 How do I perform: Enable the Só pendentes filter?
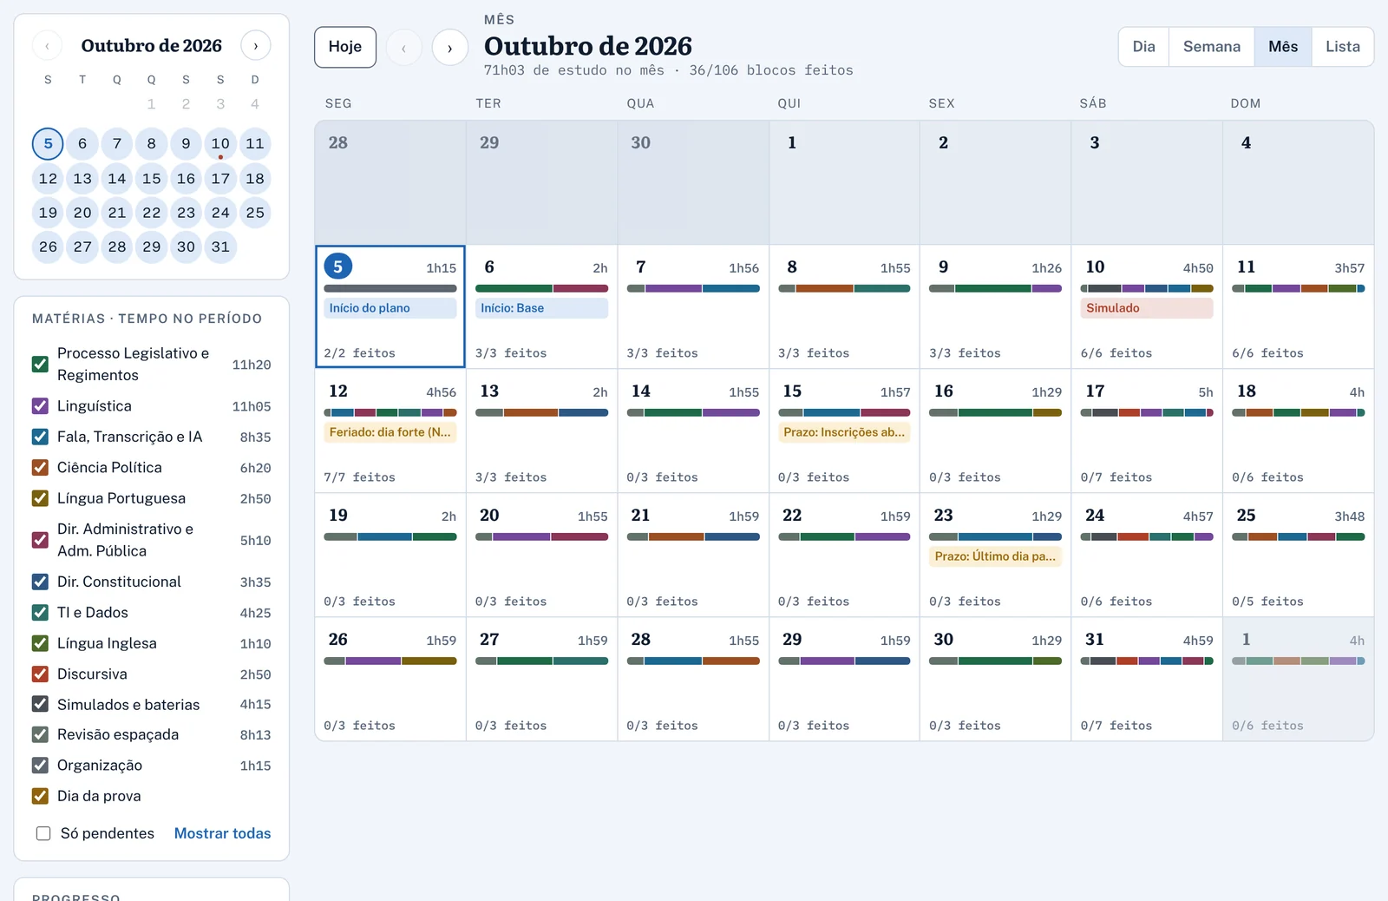click(43, 833)
